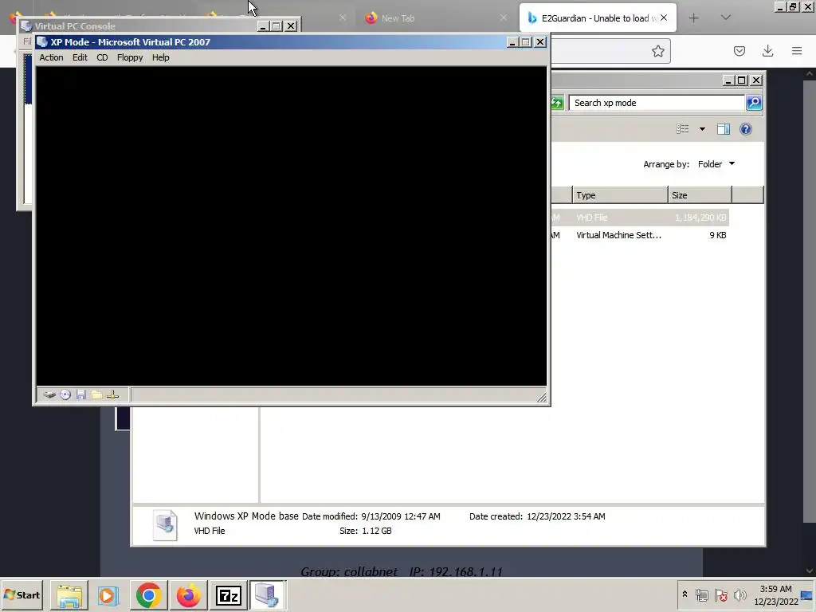This screenshot has height=612, width=816.
Task: Open the Edit menu in XP Mode window
Action: point(80,57)
